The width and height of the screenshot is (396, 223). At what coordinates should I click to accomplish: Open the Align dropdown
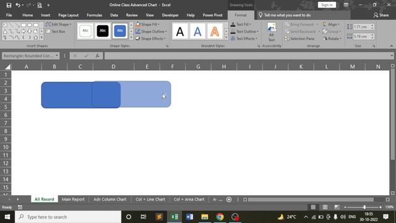click(331, 24)
